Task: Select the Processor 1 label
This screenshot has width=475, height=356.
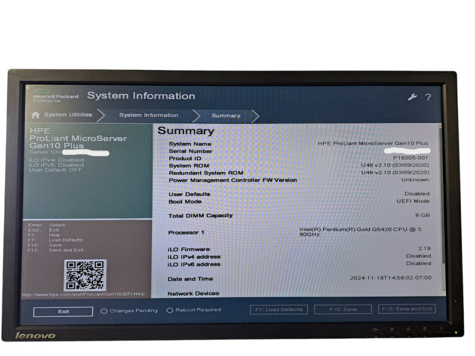Action: tap(186, 233)
